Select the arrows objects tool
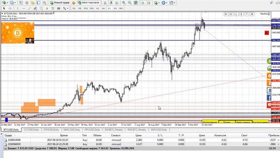Screen dimensions: 280x158 64,8
